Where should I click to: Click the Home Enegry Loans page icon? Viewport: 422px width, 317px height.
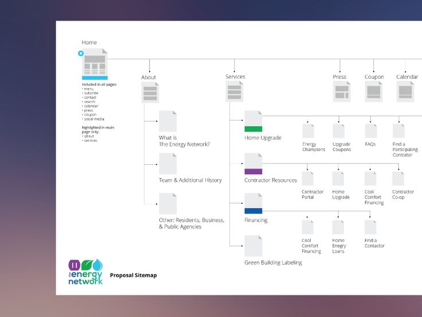[x=338, y=227]
